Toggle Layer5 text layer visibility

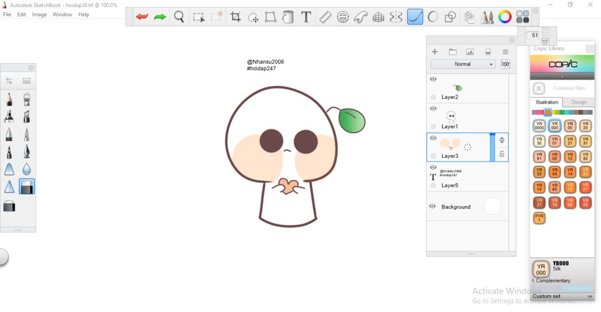433,167
